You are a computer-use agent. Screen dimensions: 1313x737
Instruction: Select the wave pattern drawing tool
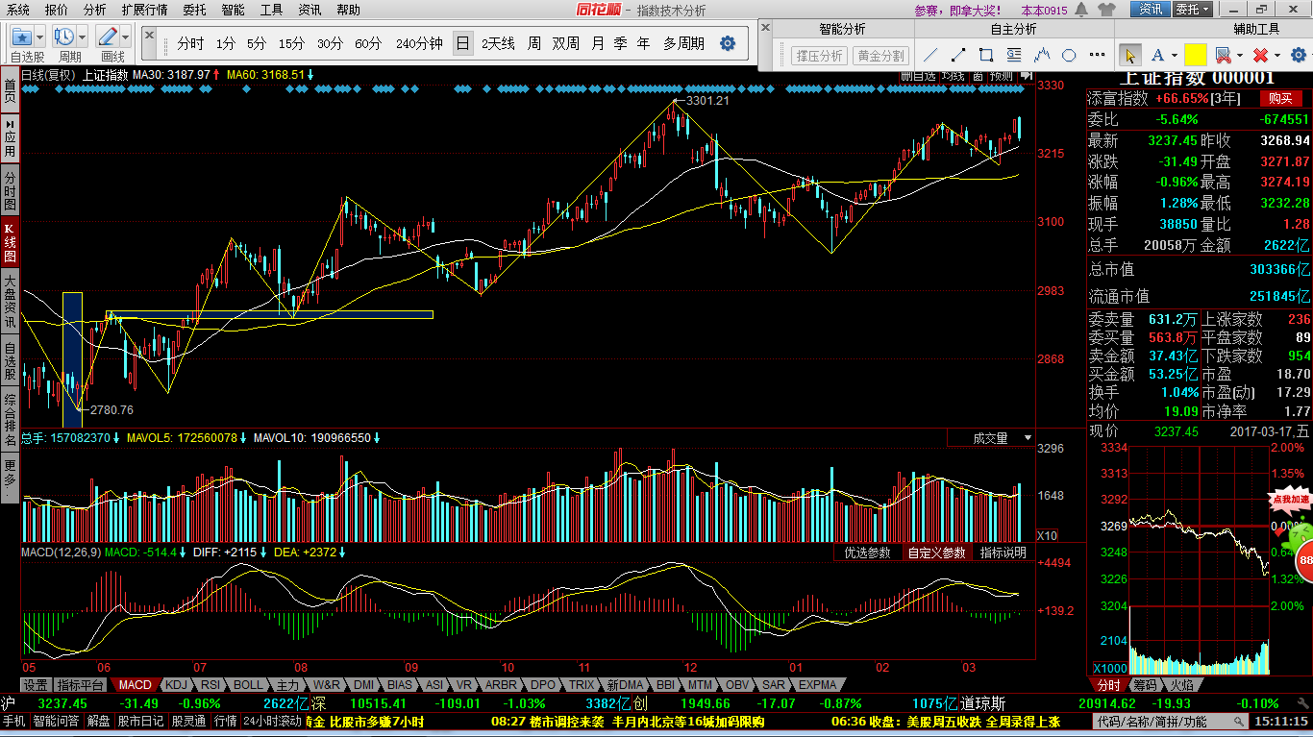pyautogui.click(x=1043, y=55)
